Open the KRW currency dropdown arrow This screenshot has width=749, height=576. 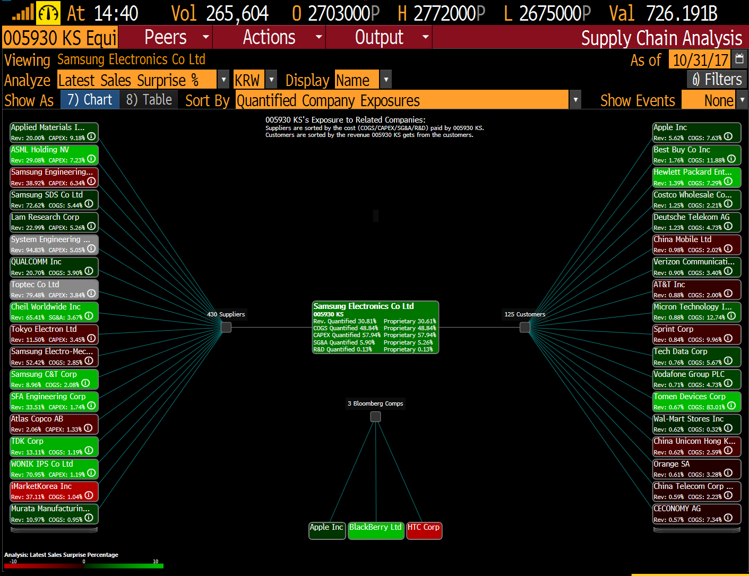pyautogui.click(x=271, y=80)
